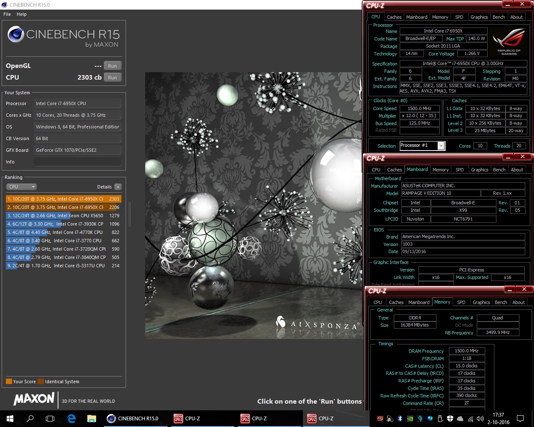The width and height of the screenshot is (534, 427).
Task: Open About tab in top CPU-Z window
Action: click(516, 17)
